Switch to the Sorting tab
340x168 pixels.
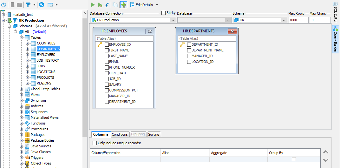154,134
